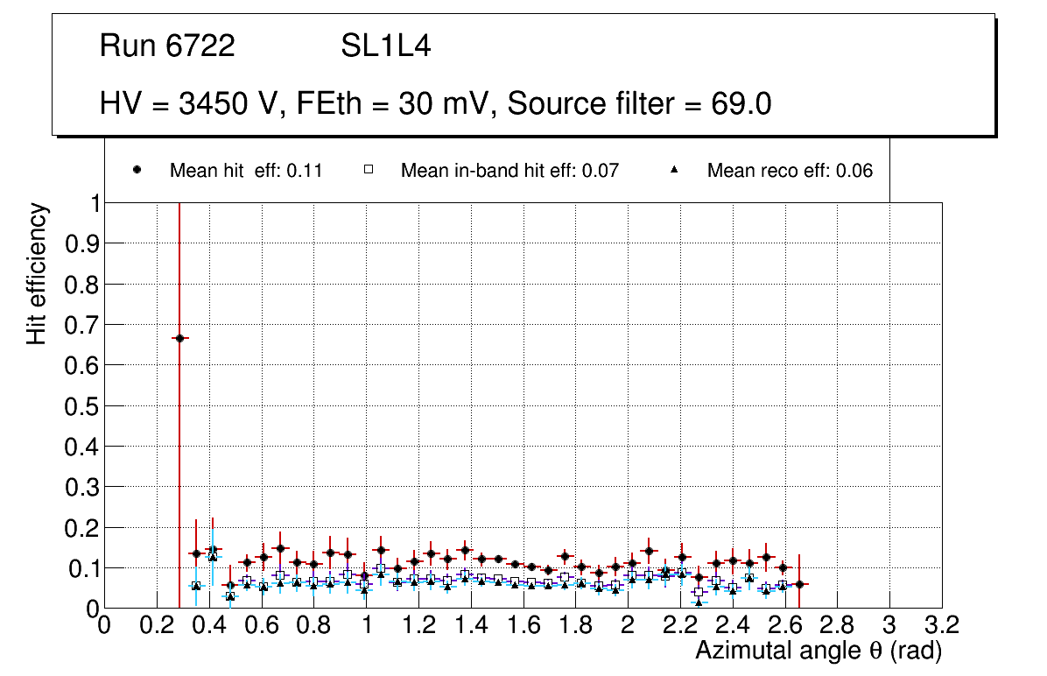Click the black triangle legend marker
The image size is (1047, 676).
(674, 170)
